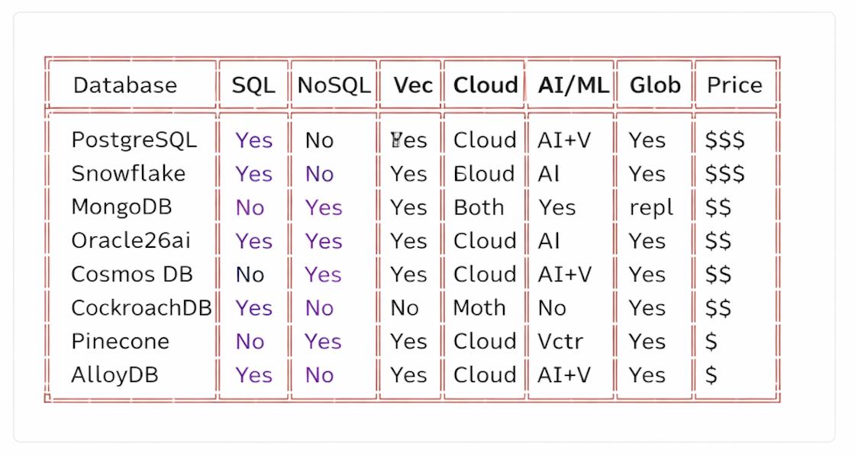
Task: Select the Snowflake database name
Action: click(x=128, y=174)
